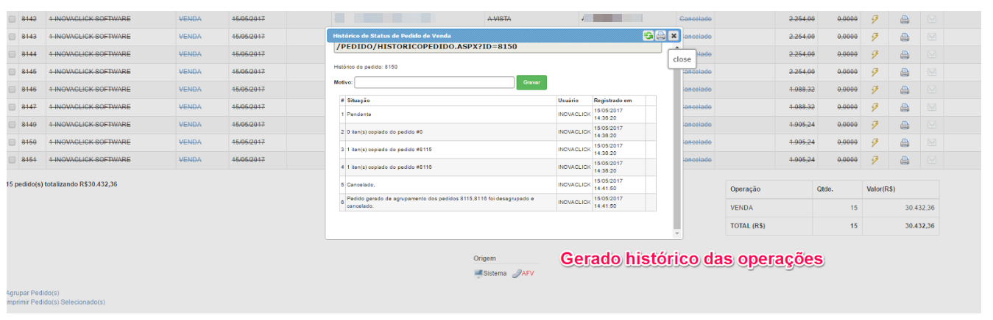Click the AFV origin icon
Screen dimensions: 993x320
pos(517,274)
